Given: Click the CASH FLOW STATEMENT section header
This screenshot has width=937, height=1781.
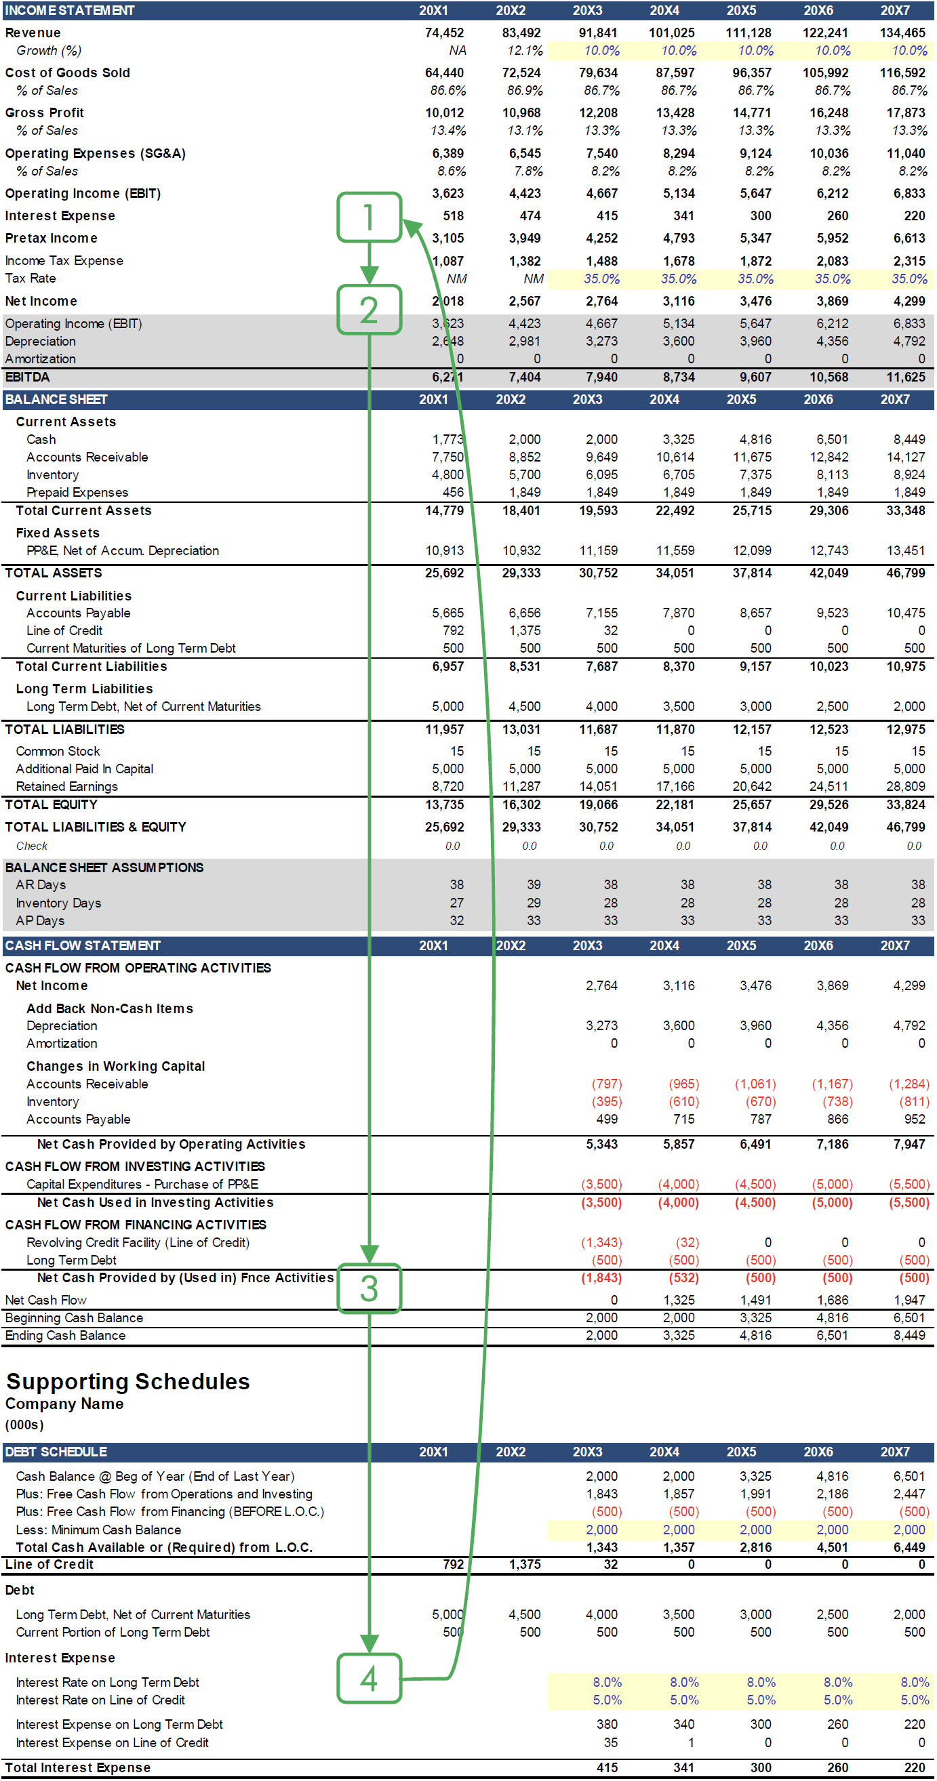Looking at the screenshot, I should tap(82, 945).
